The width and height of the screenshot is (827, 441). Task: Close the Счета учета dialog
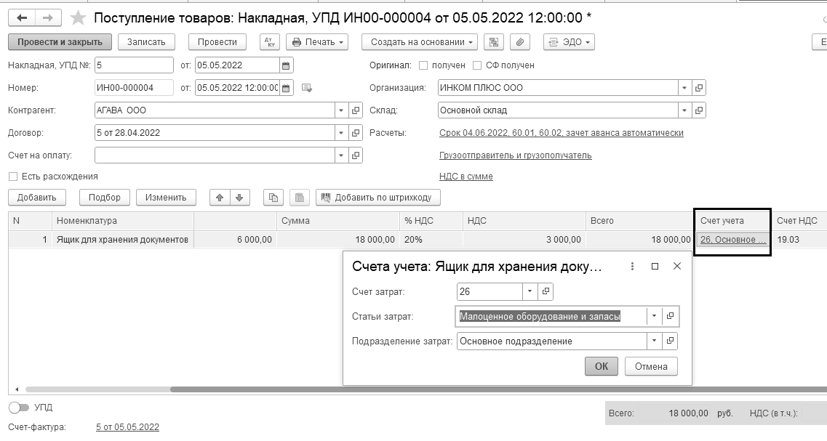pos(677,267)
